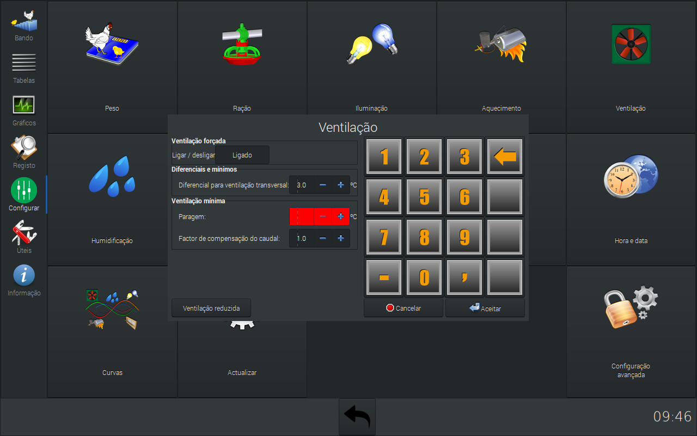Open the Registo log section
The width and height of the screenshot is (697, 436).
(x=24, y=153)
